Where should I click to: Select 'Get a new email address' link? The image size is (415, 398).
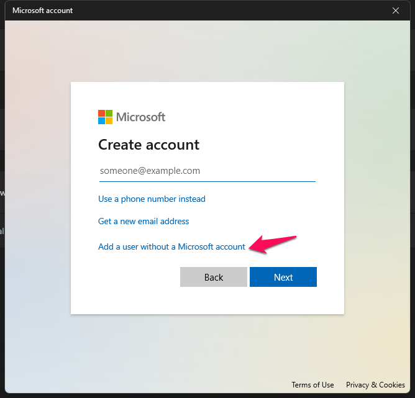click(144, 221)
